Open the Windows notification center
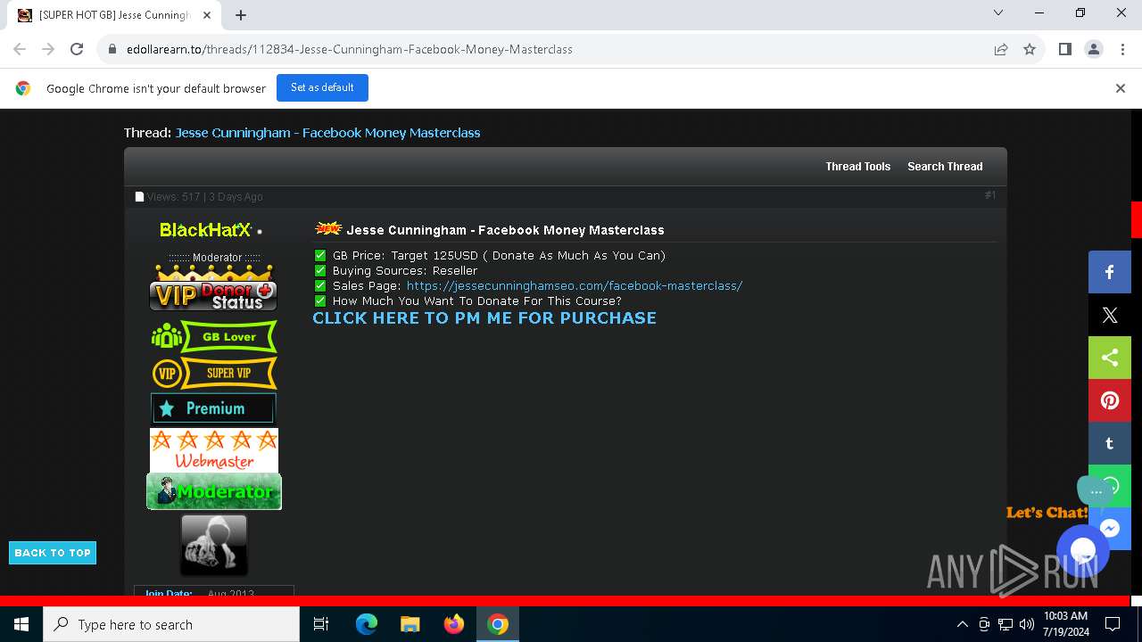Screen dimensions: 1142x642 click(1113, 624)
